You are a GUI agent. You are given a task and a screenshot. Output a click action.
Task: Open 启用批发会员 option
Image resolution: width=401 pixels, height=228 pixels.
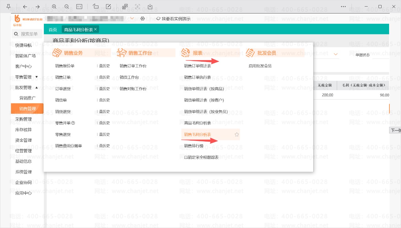pos(260,66)
